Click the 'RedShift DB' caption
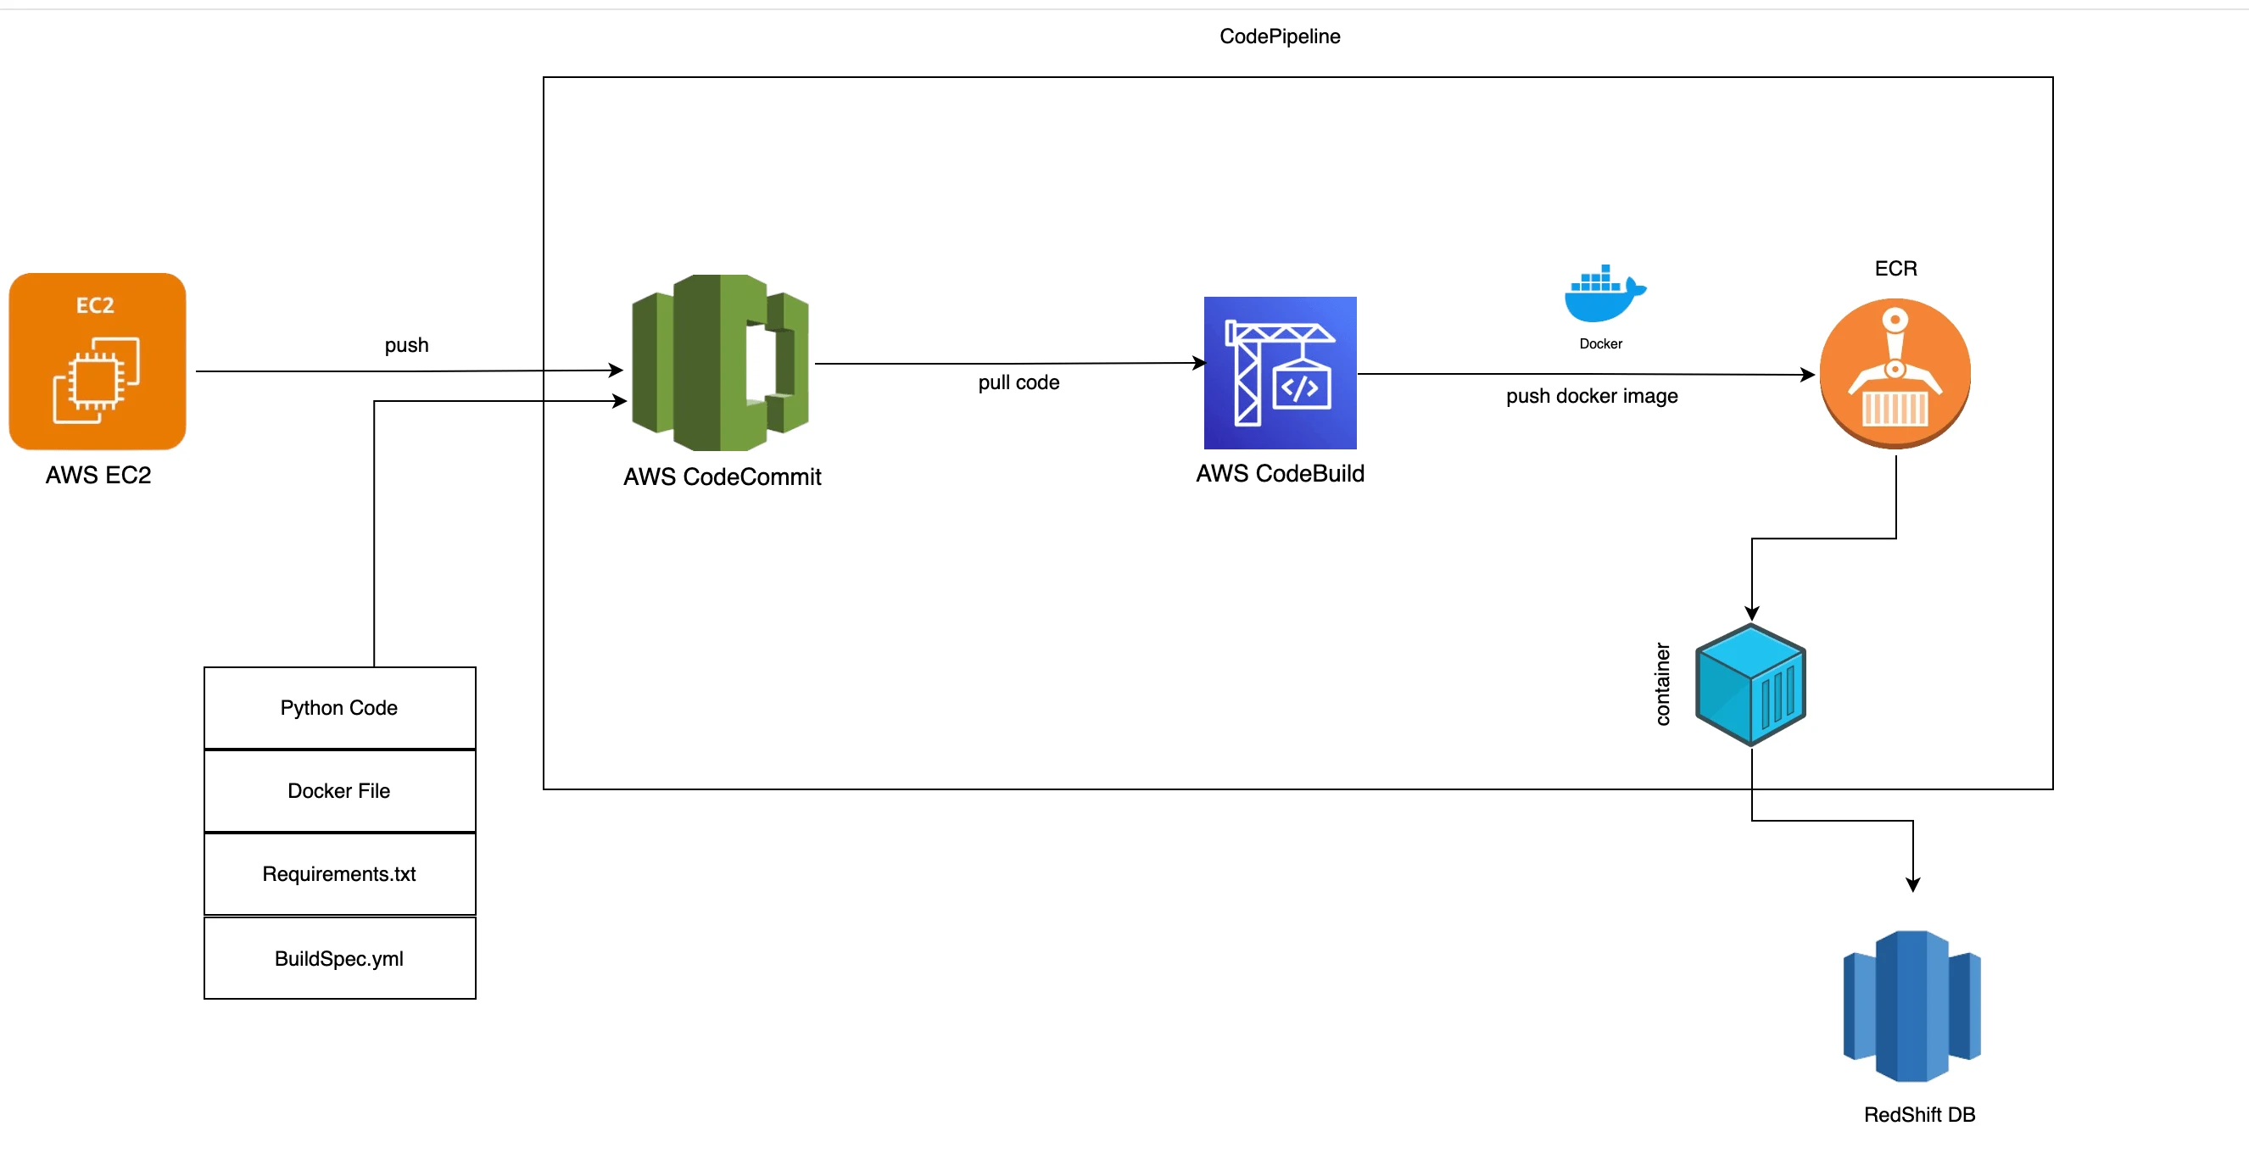2249x1165 pixels. tap(1919, 1114)
